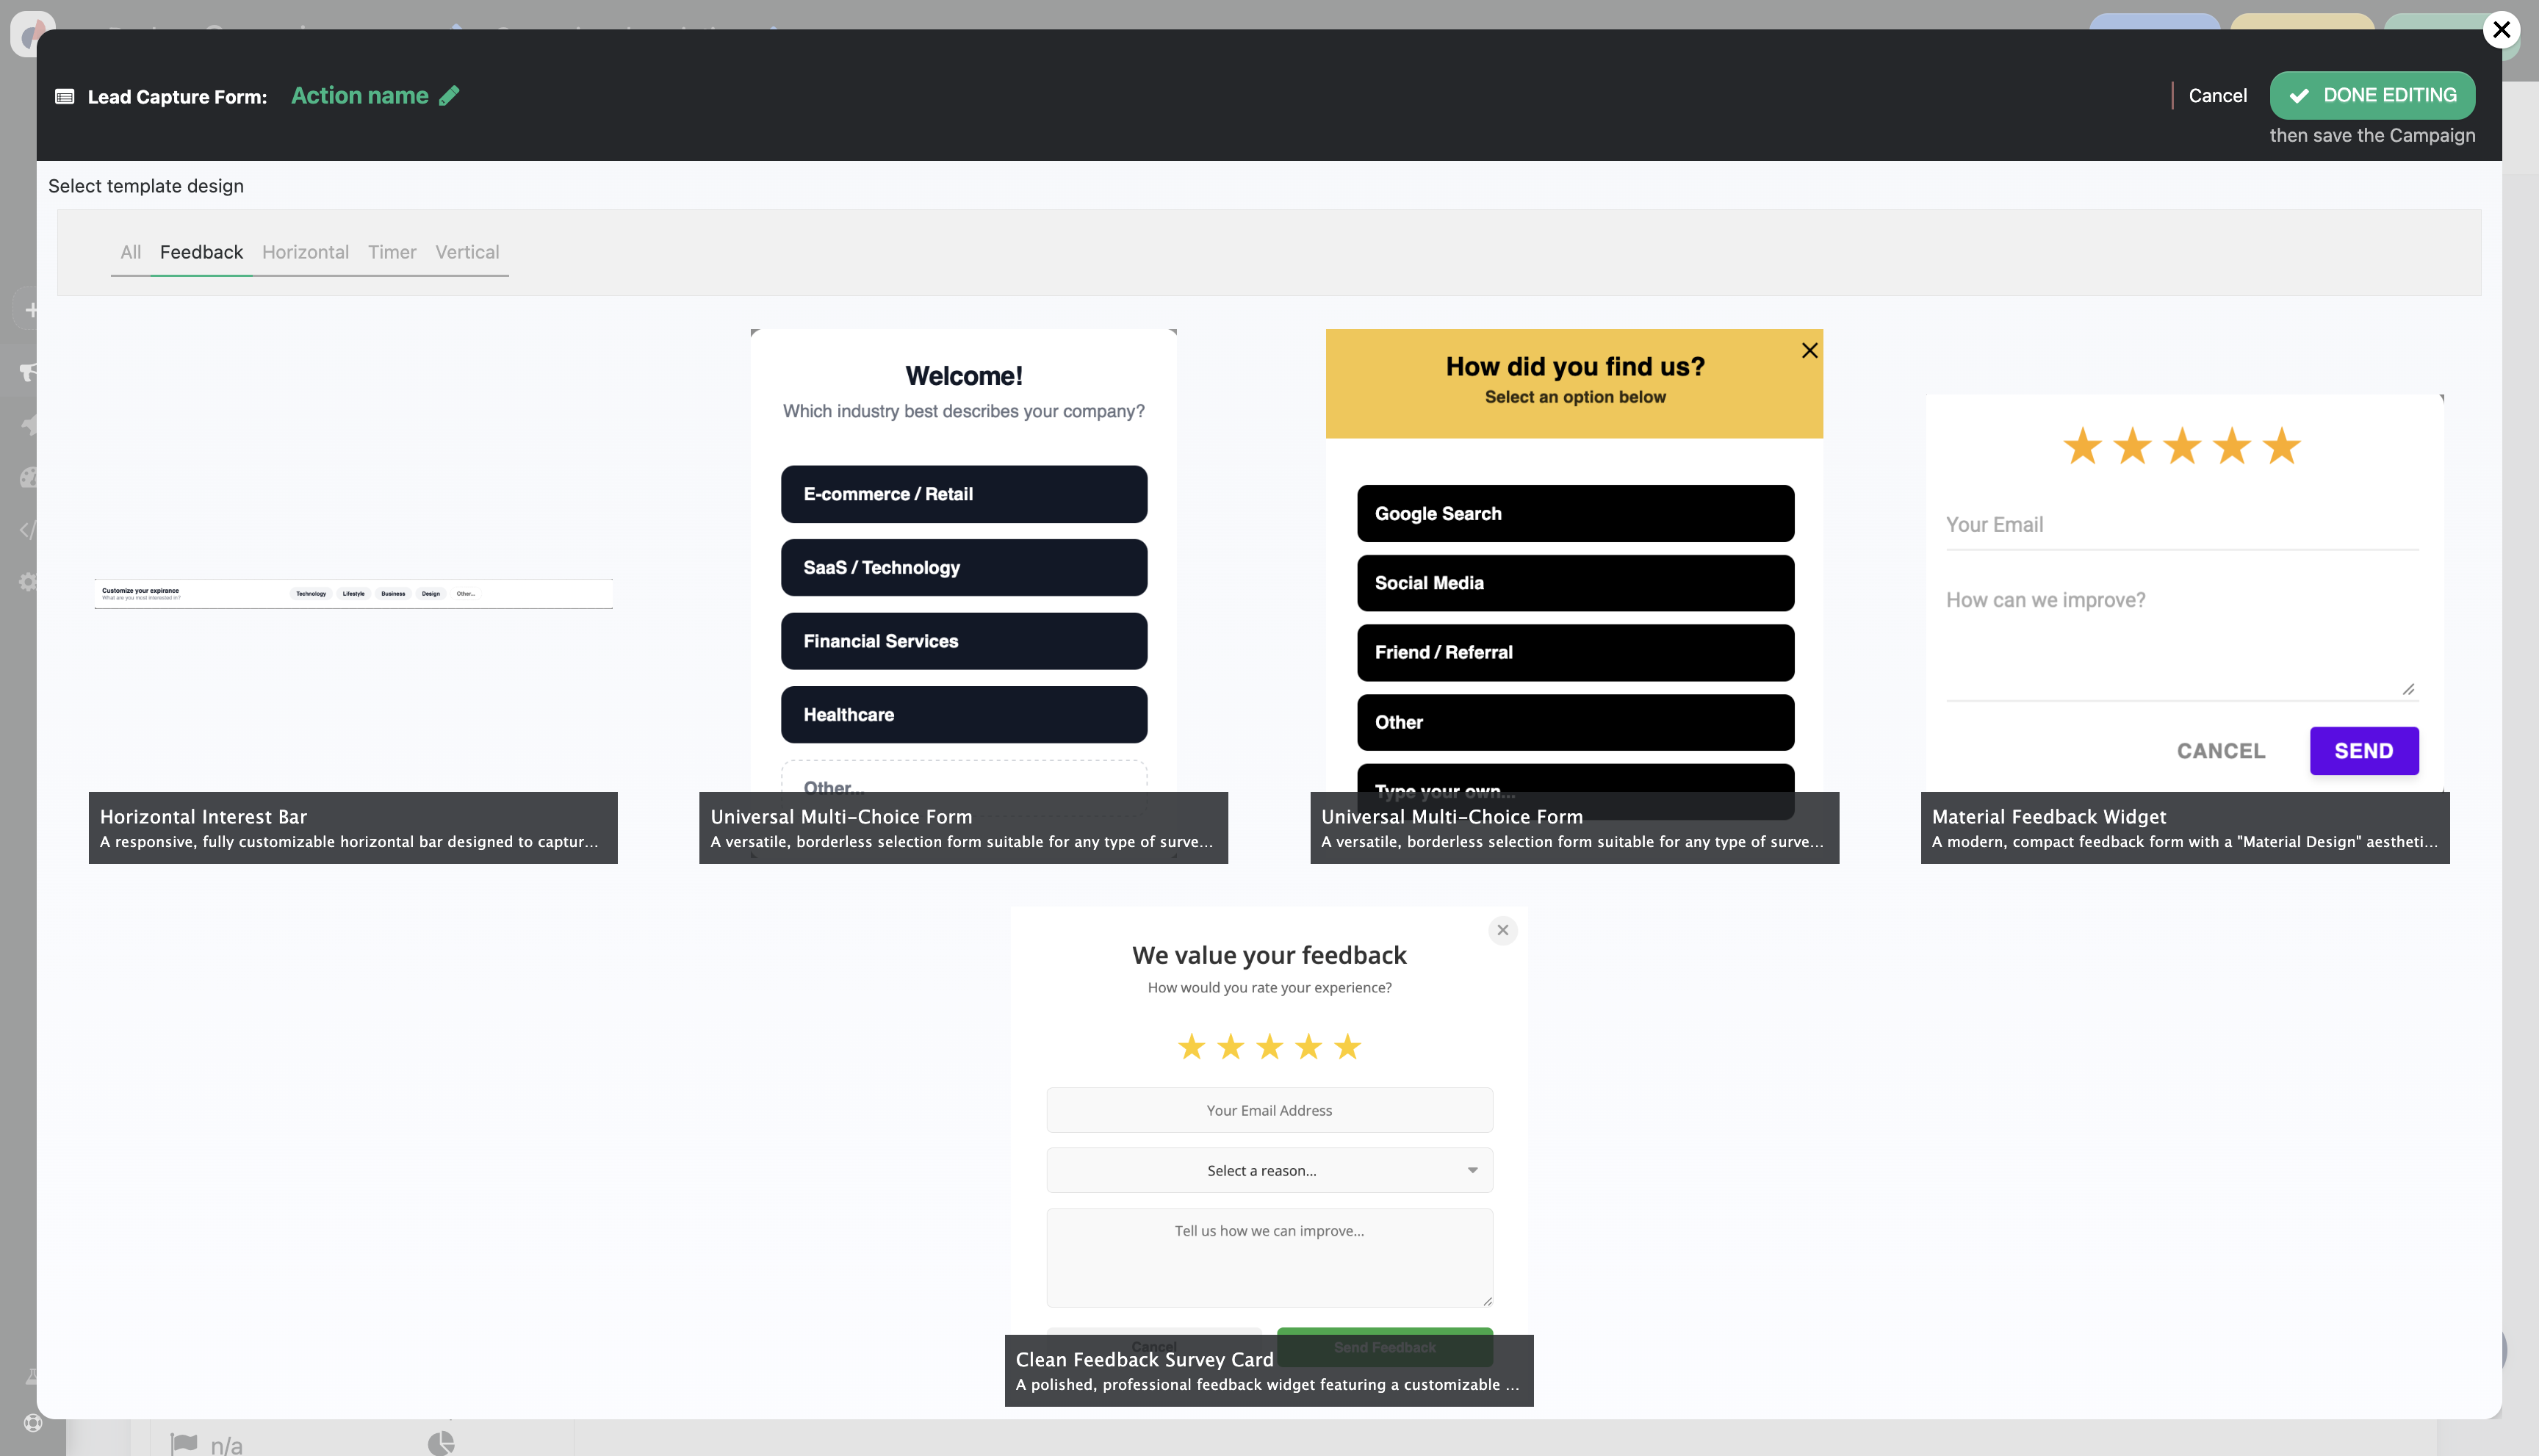Open the 'Select a reason...' dropdown
Viewport: 2539px width, 1456px height.
(1269, 1170)
